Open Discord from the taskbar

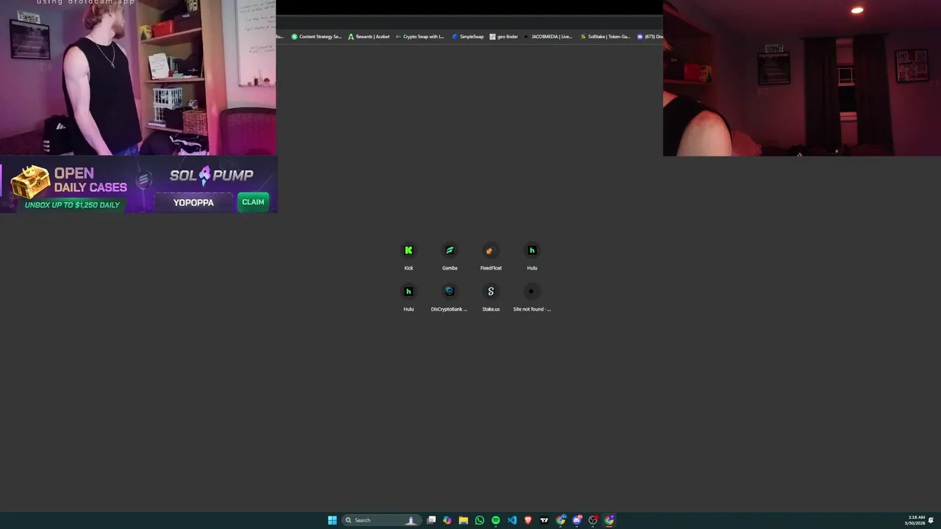(577, 520)
